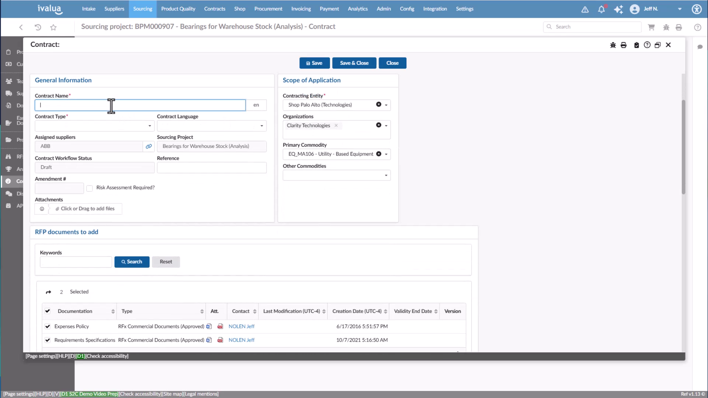Screen dimensions: 708x398
Task: Click the alerts warning triangle icon
Action: click(585, 10)
